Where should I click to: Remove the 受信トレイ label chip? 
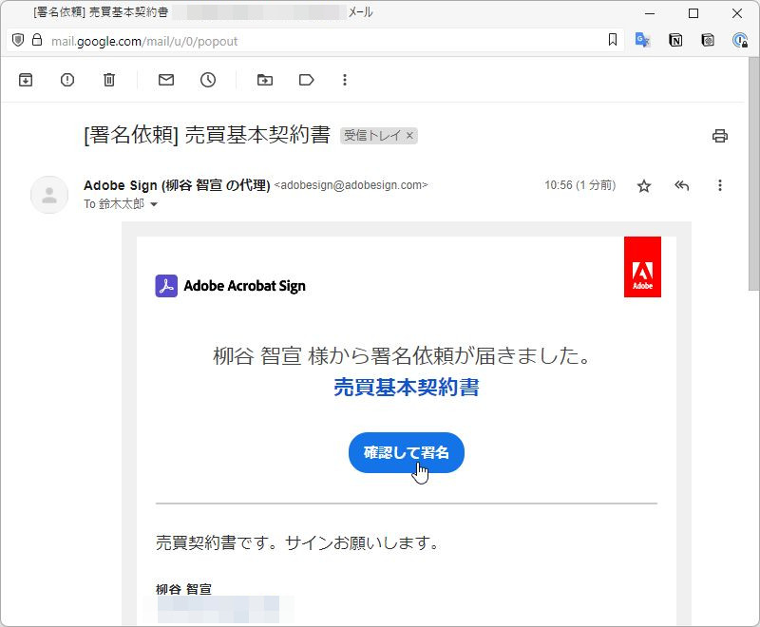point(411,136)
